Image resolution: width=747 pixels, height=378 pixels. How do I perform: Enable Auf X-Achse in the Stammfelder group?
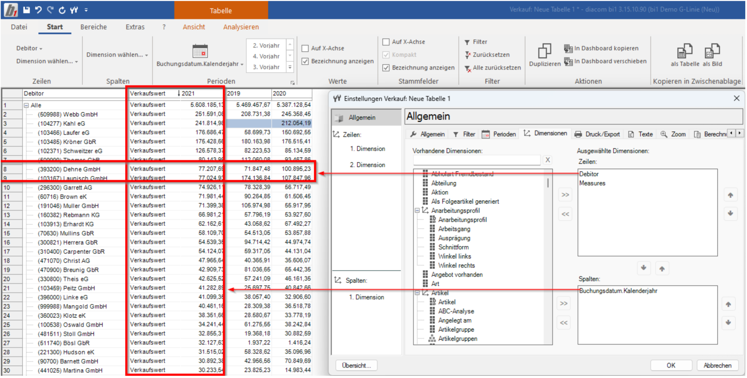[x=386, y=42]
